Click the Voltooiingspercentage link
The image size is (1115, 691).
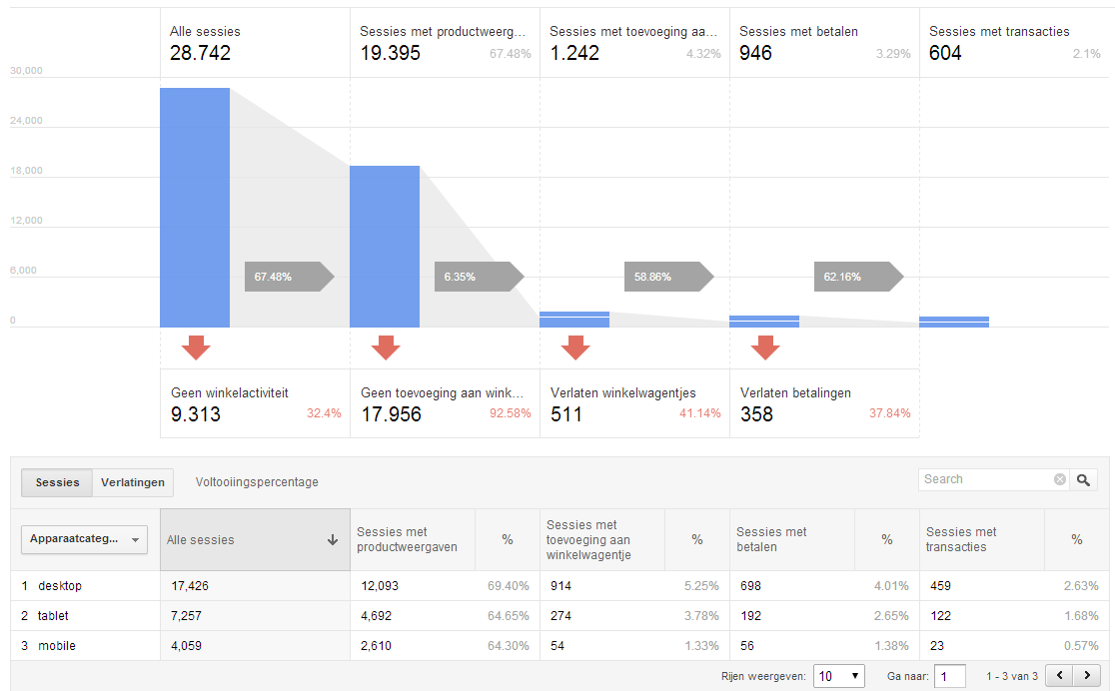(257, 482)
